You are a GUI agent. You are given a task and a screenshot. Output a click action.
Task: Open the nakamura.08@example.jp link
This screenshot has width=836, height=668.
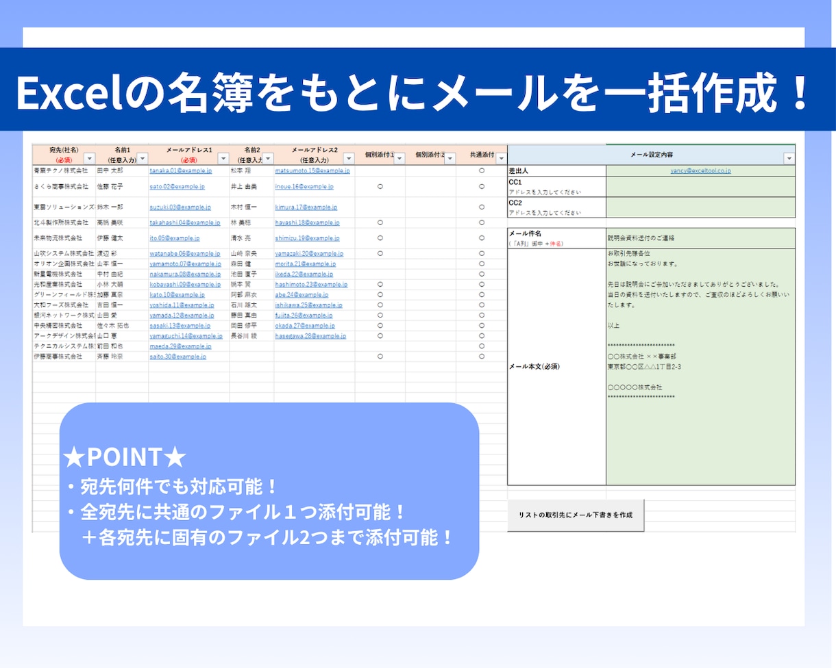[185, 274]
